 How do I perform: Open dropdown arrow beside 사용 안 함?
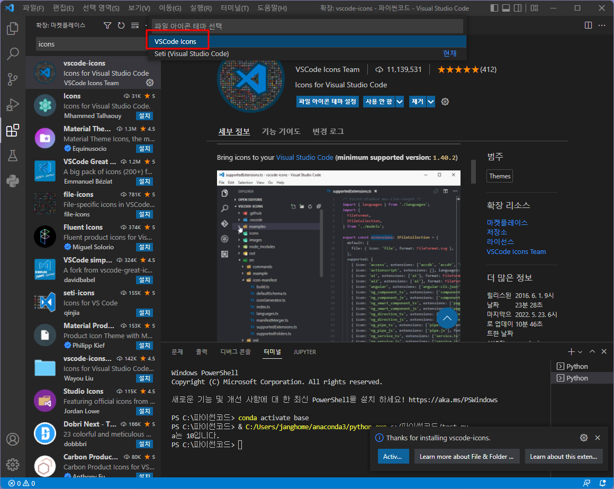pyautogui.click(x=400, y=102)
